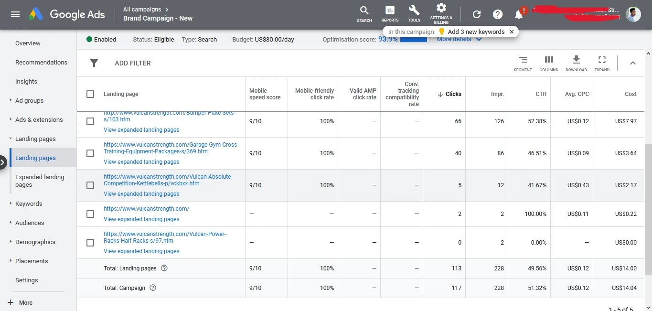
Task: Open the hamburger main menu
Action: click(15, 14)
